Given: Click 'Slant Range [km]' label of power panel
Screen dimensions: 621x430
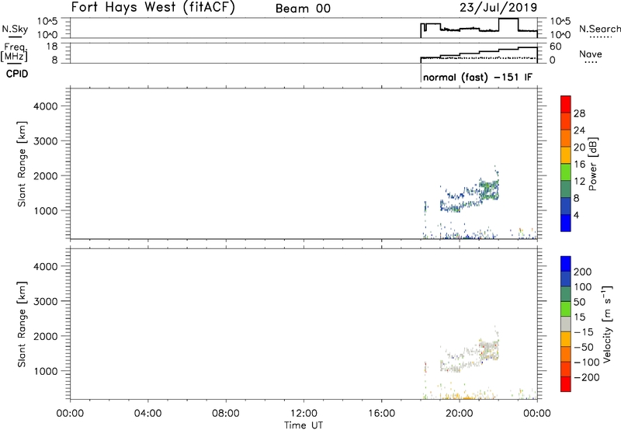Looking at the screenshot, I should [22, 164].
